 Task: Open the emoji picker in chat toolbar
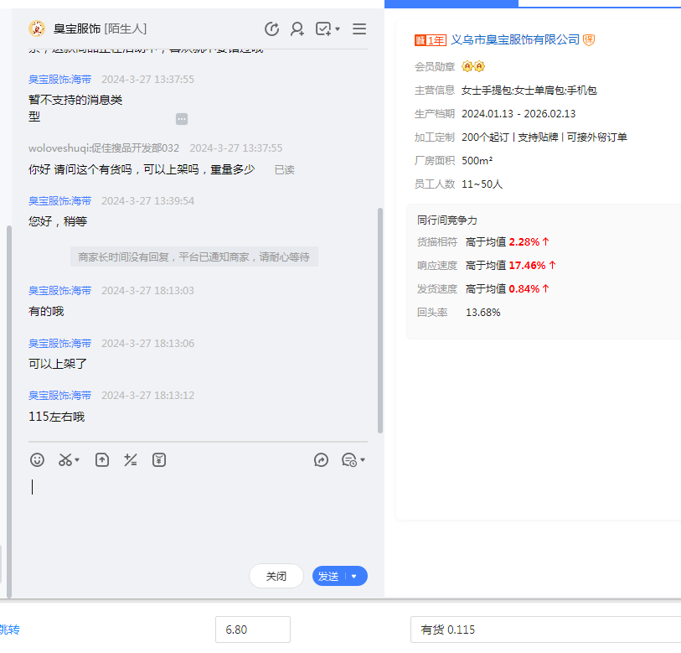37,460
